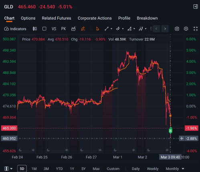Open chart settings gear icon
The width and height of the screenshot is (200, 172).
pos(186,29)
